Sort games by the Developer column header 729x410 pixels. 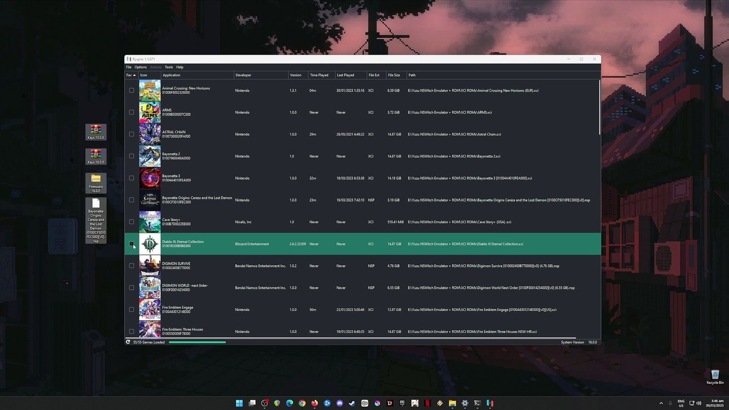(260, 75)
